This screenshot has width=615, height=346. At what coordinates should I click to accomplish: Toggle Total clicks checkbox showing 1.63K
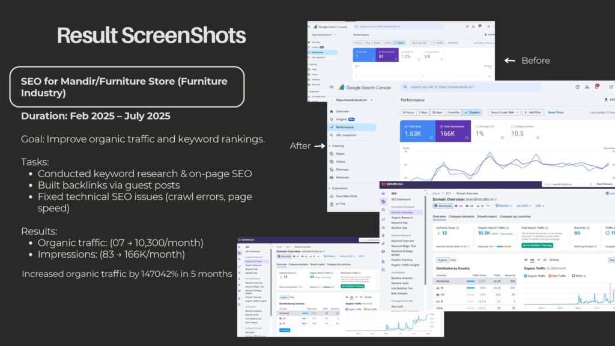click(x=405, y=126)
